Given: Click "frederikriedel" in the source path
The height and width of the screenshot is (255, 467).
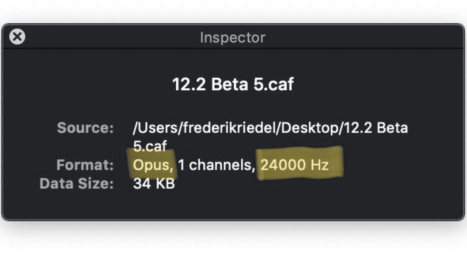Looking at the screenshot, I should click(217, 128).
